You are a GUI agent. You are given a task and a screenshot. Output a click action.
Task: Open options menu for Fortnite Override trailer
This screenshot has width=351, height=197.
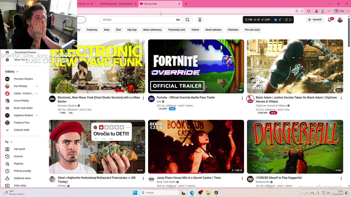pyautogui.click(x=242, y=98)
